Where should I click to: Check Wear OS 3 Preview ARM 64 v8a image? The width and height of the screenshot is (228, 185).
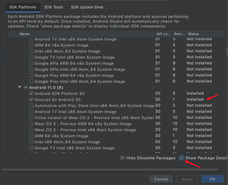tap(31, 124)
